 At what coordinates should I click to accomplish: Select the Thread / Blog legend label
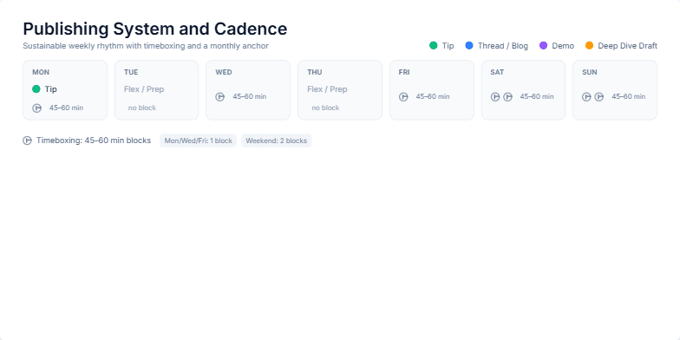click(x=503, y=45)
